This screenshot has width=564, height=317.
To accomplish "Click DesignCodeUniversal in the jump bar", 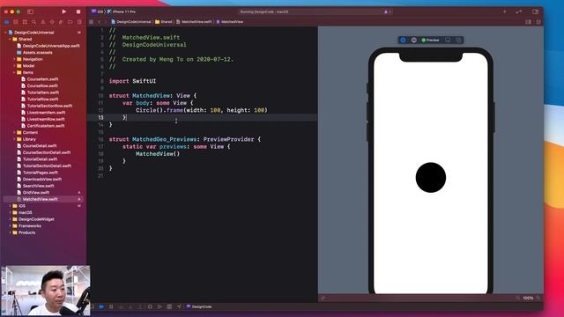I will click(131, 22).
